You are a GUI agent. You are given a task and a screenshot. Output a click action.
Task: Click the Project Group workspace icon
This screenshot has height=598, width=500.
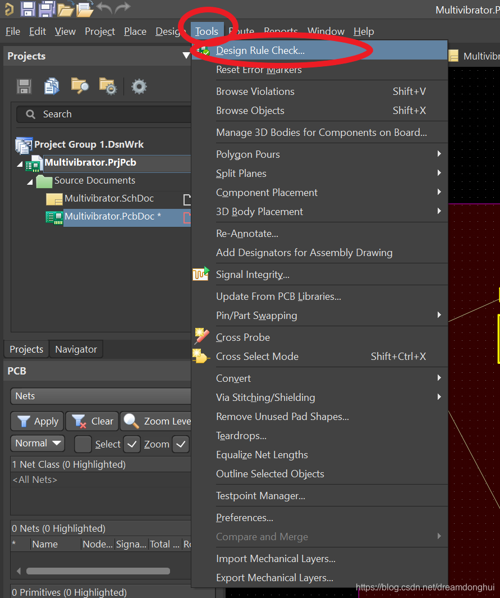24,146
